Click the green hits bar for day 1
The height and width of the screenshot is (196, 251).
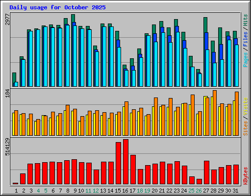[14, 77]
